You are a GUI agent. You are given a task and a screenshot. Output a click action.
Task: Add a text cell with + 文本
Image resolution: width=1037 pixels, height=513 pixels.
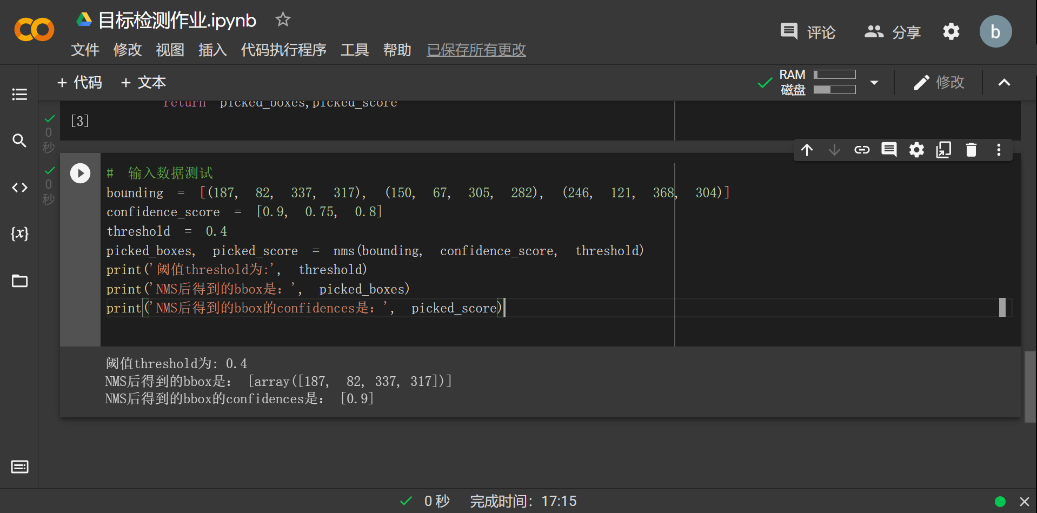point(143,82)
